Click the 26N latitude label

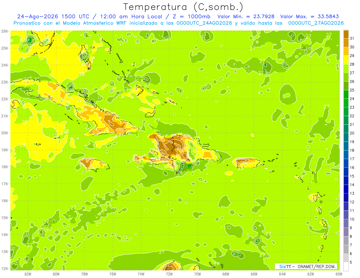(4, 31)
